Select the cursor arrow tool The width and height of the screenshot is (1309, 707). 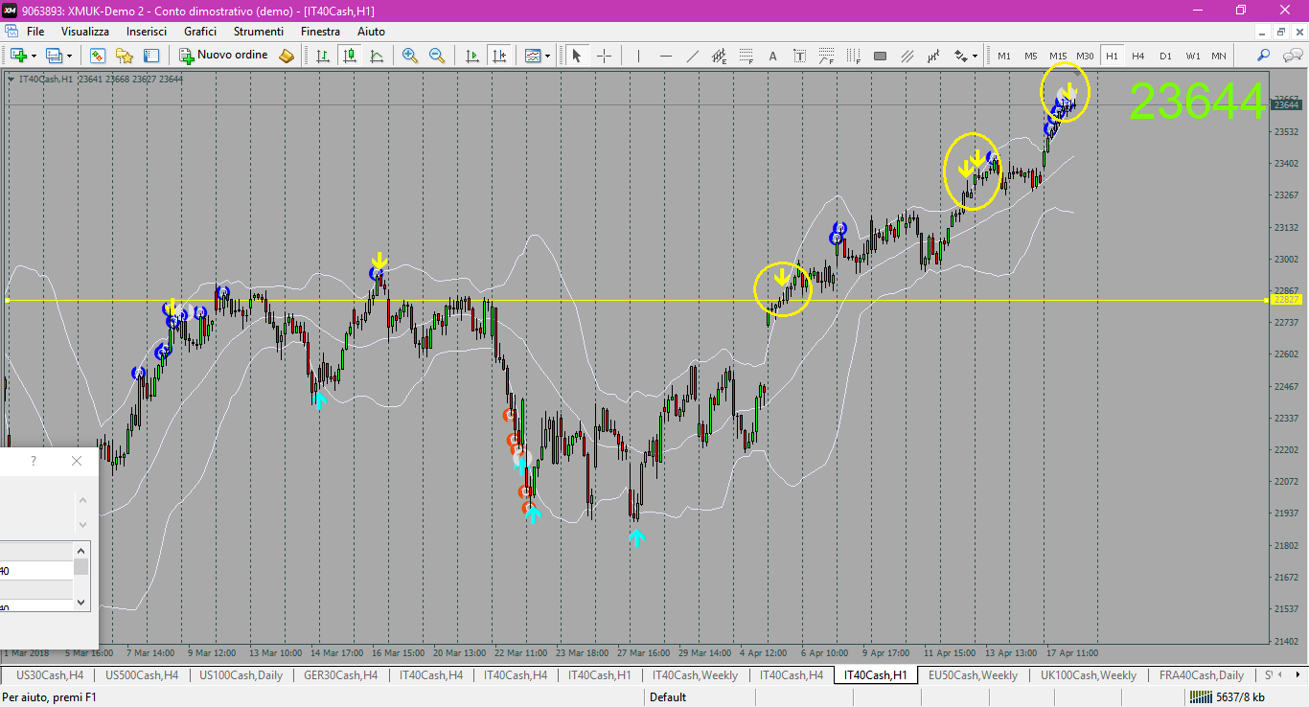click(577, 56)
